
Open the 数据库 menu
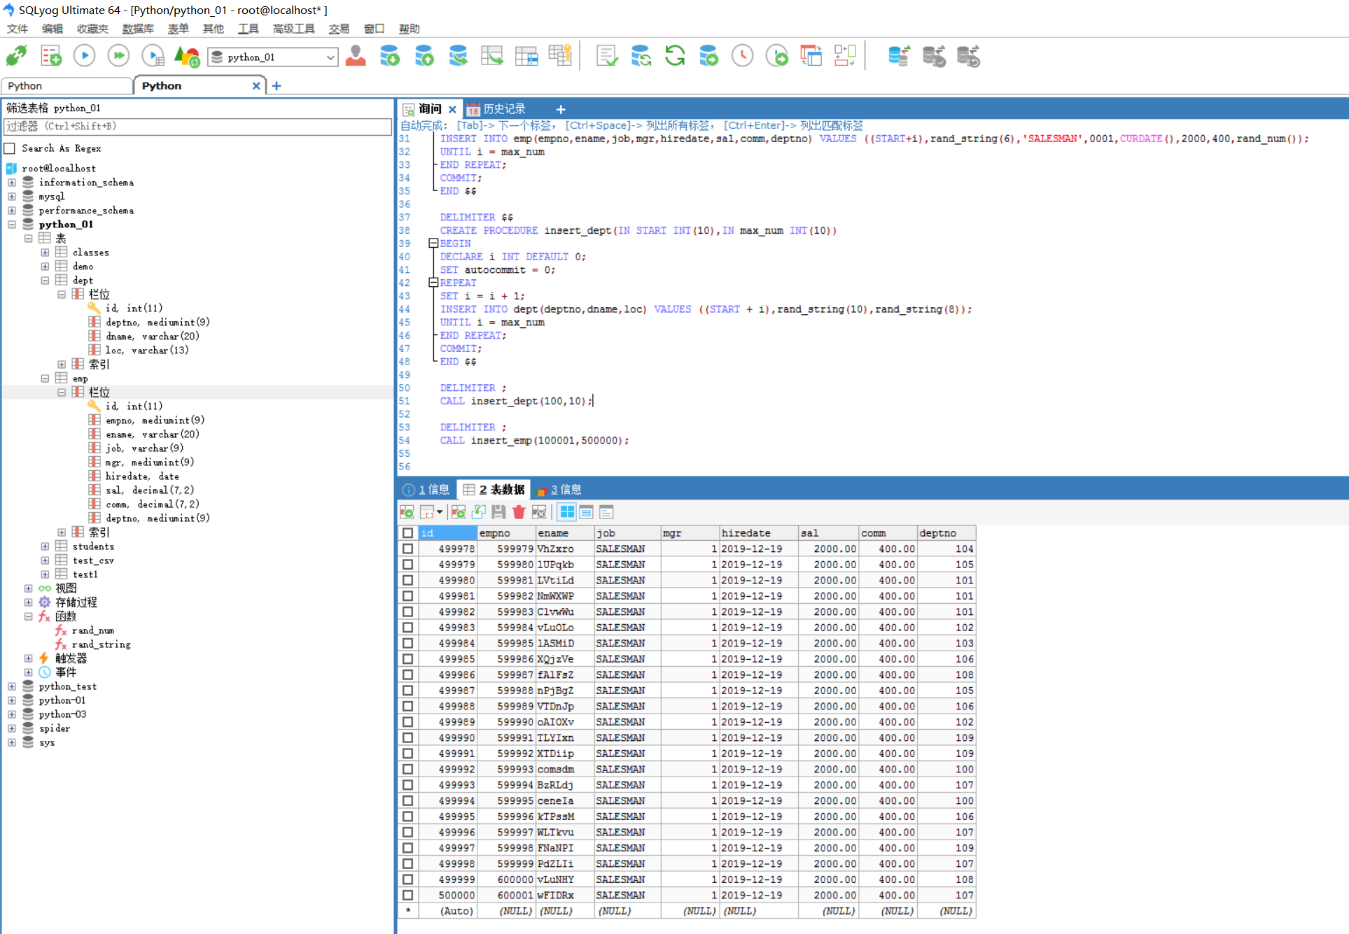(x=137, y=29)
